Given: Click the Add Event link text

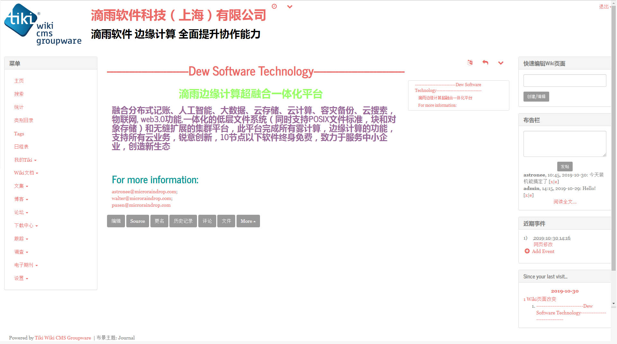Looking at the screenshot, I should click(x=543, y=251).
